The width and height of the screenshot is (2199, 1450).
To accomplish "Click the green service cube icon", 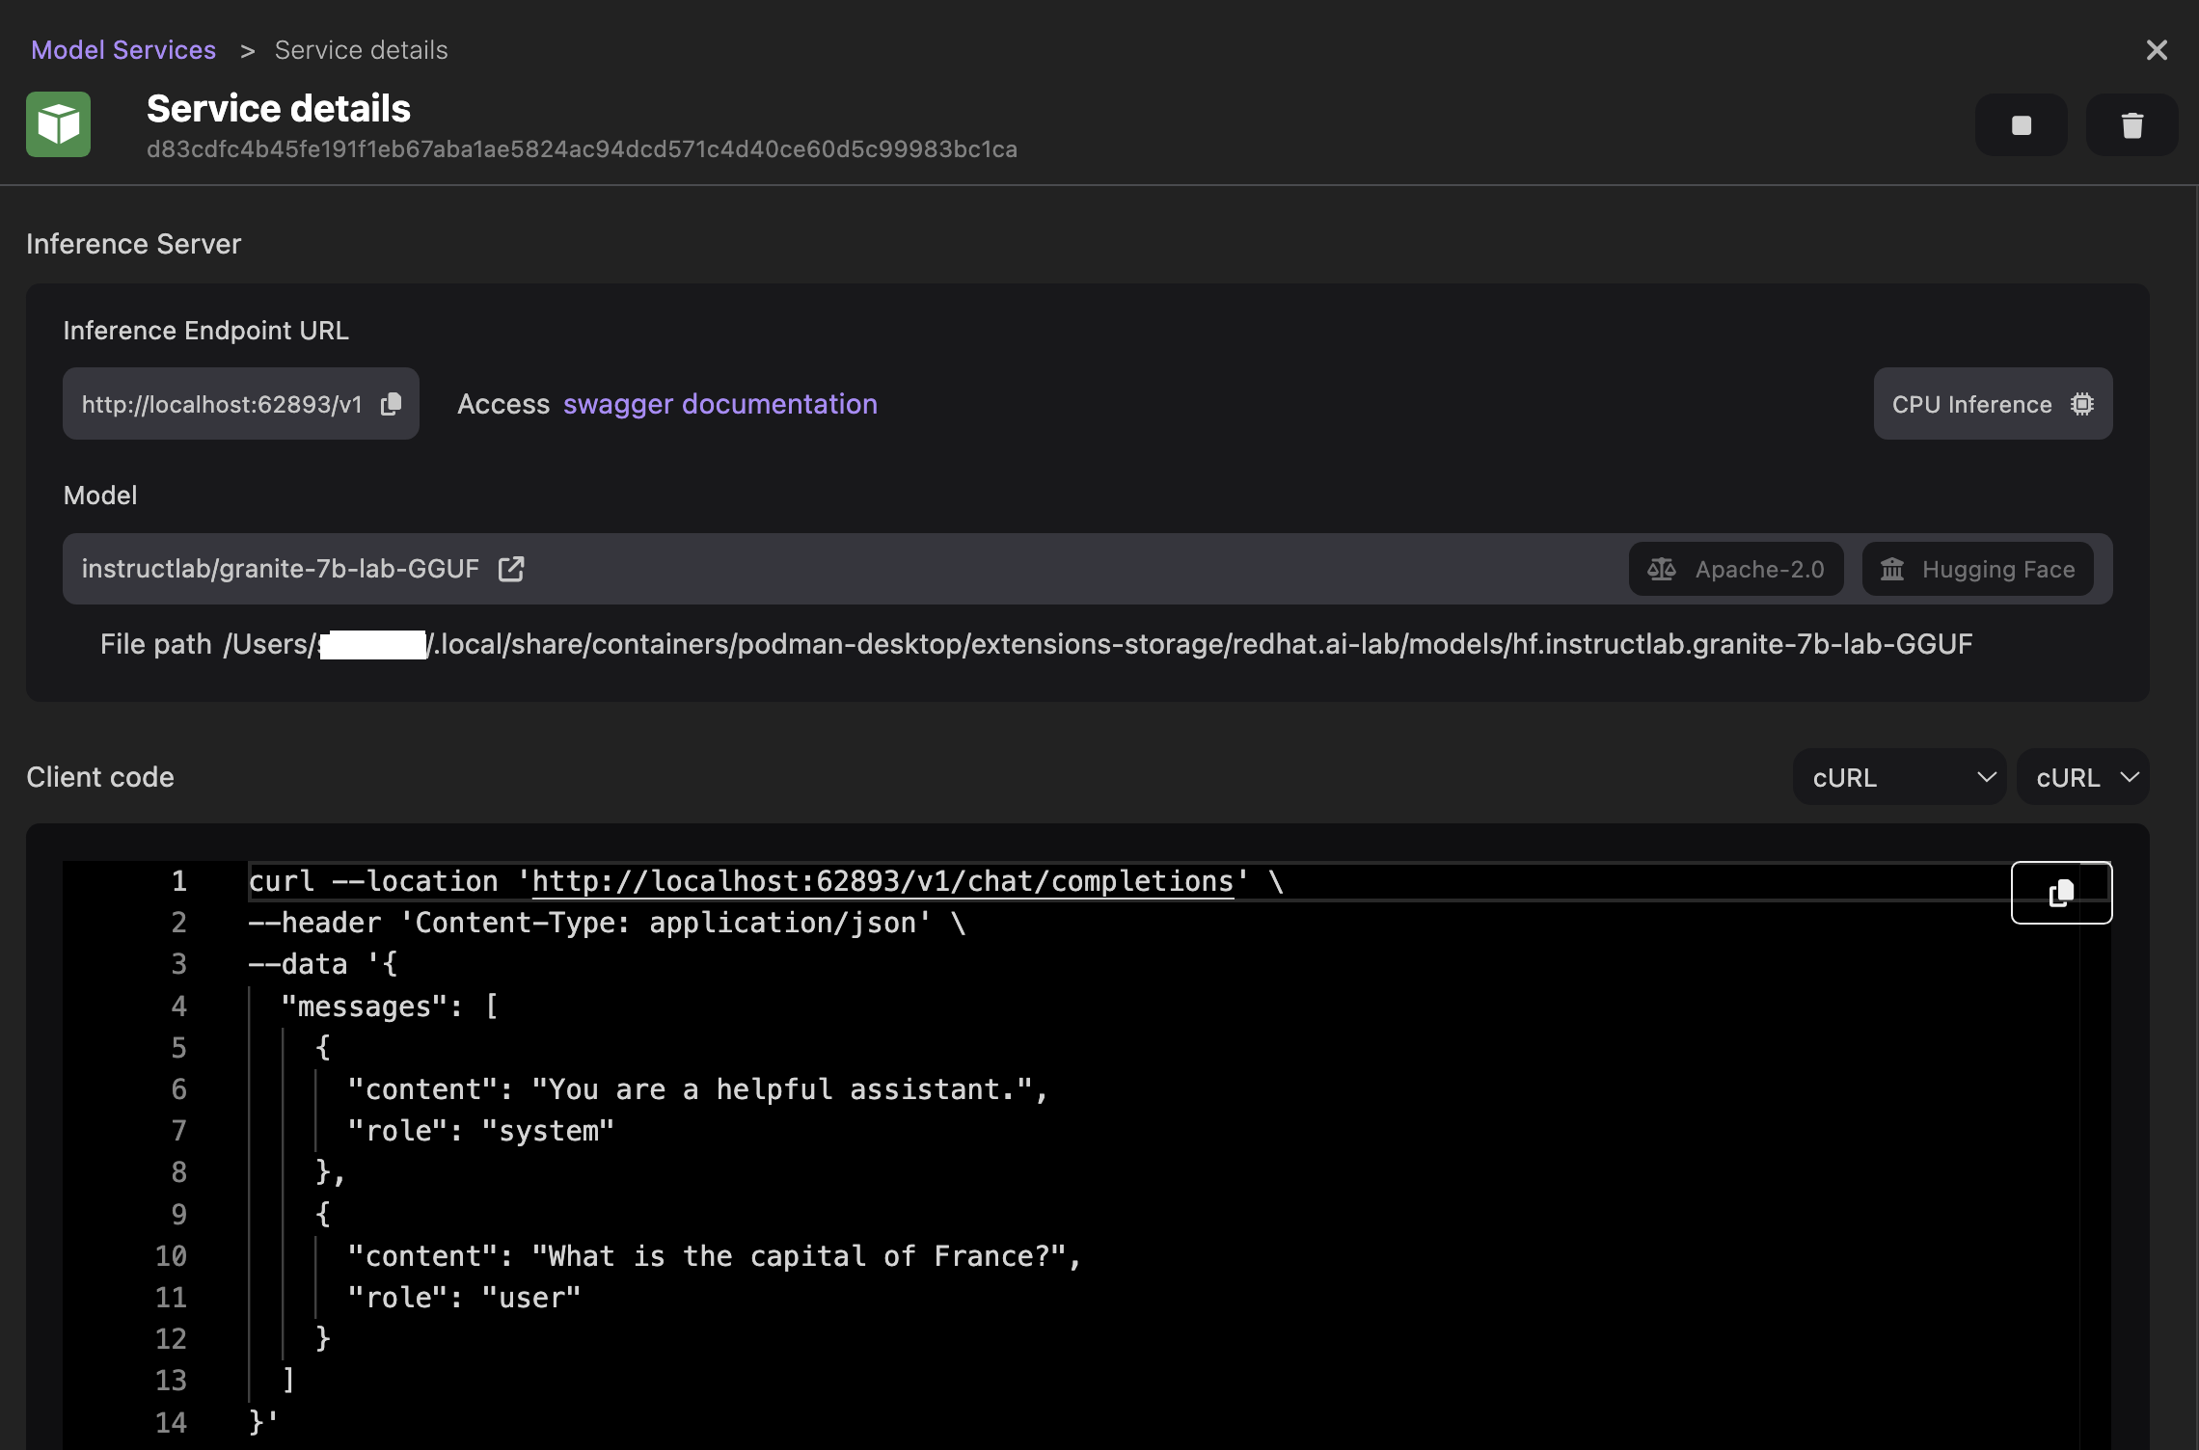I will click(59, 124).
